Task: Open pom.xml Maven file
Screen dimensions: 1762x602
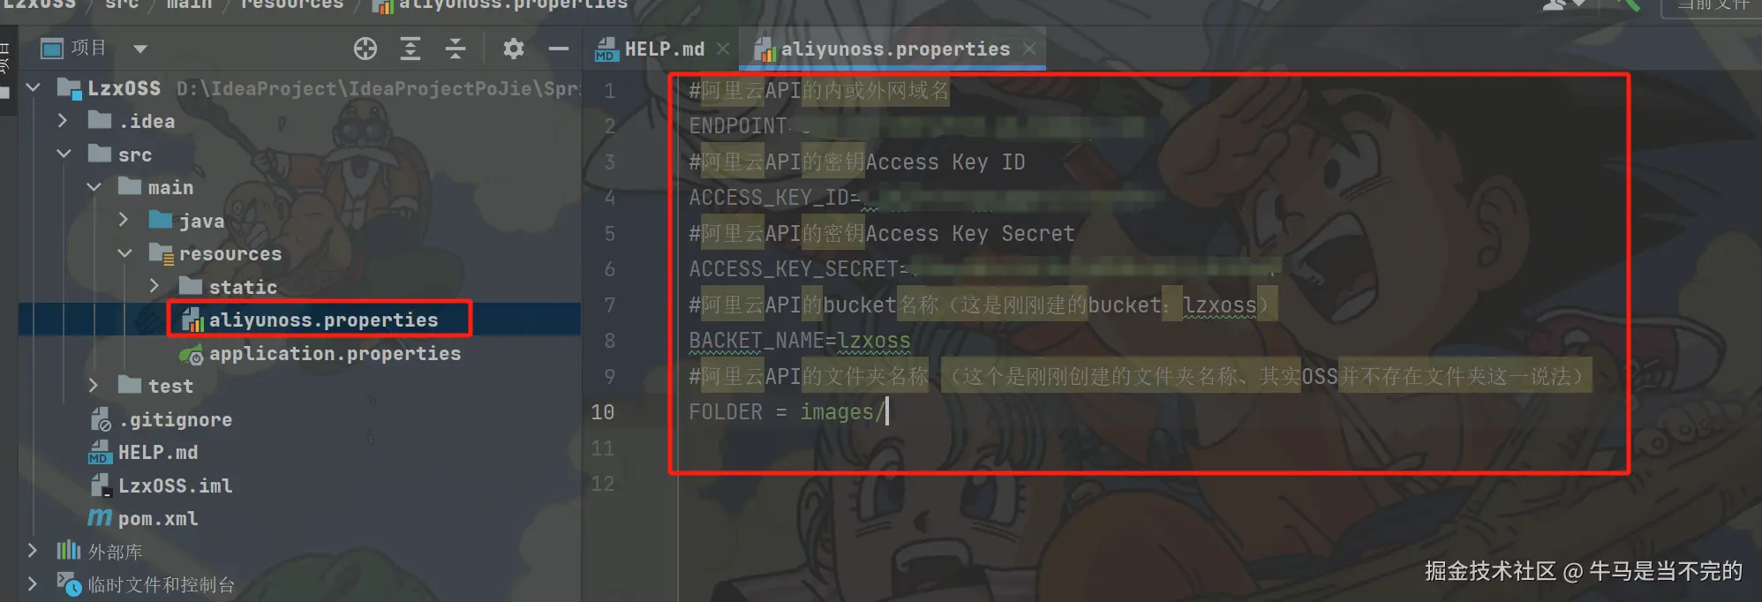Action: coord(158,518)
